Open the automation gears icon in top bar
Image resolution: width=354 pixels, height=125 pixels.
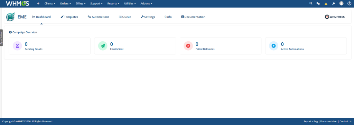coord(318,3)
